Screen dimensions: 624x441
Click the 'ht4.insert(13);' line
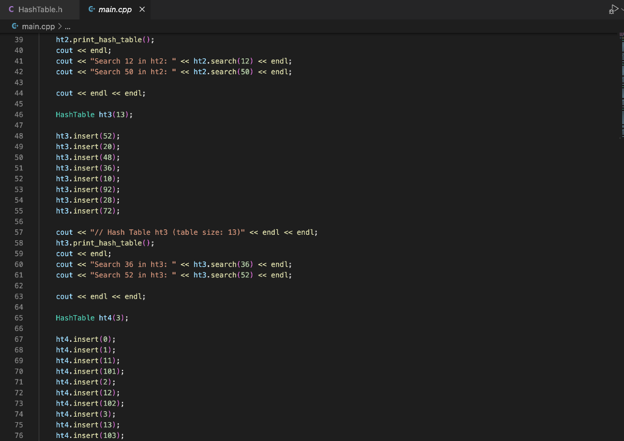[x=88, y=425]
